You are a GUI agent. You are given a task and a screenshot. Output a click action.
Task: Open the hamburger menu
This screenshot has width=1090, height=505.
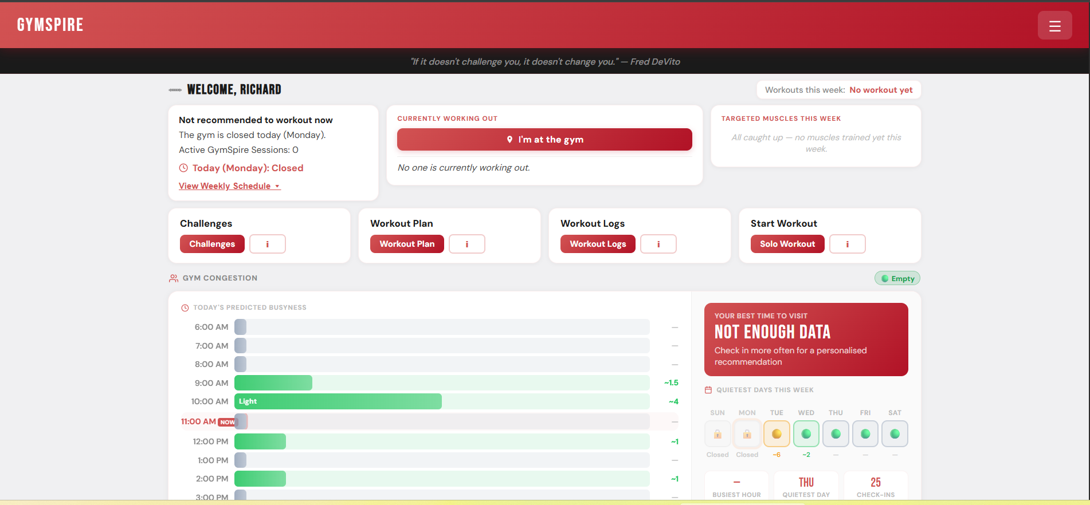click(x=1054, y=25)
